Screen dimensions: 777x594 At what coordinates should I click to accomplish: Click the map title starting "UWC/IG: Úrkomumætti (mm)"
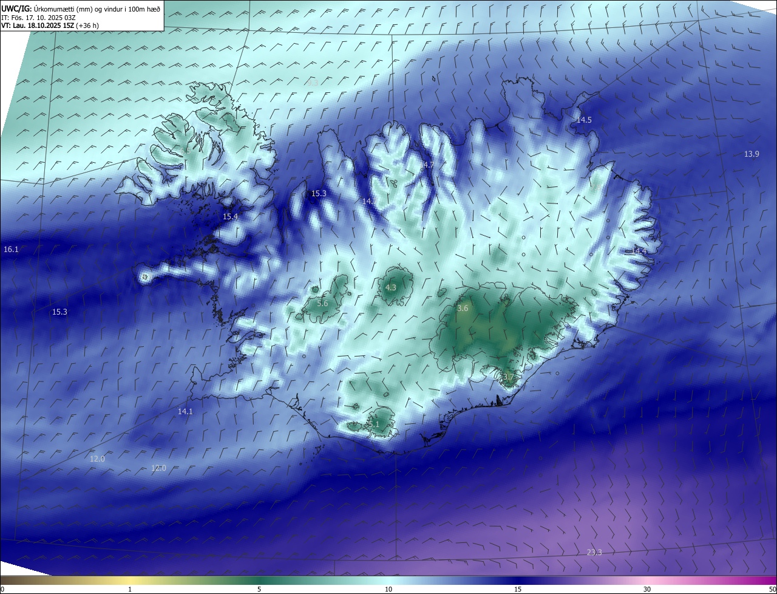81,8
